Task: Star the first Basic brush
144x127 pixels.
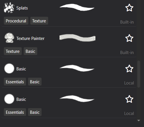Action: coord(129,69)
